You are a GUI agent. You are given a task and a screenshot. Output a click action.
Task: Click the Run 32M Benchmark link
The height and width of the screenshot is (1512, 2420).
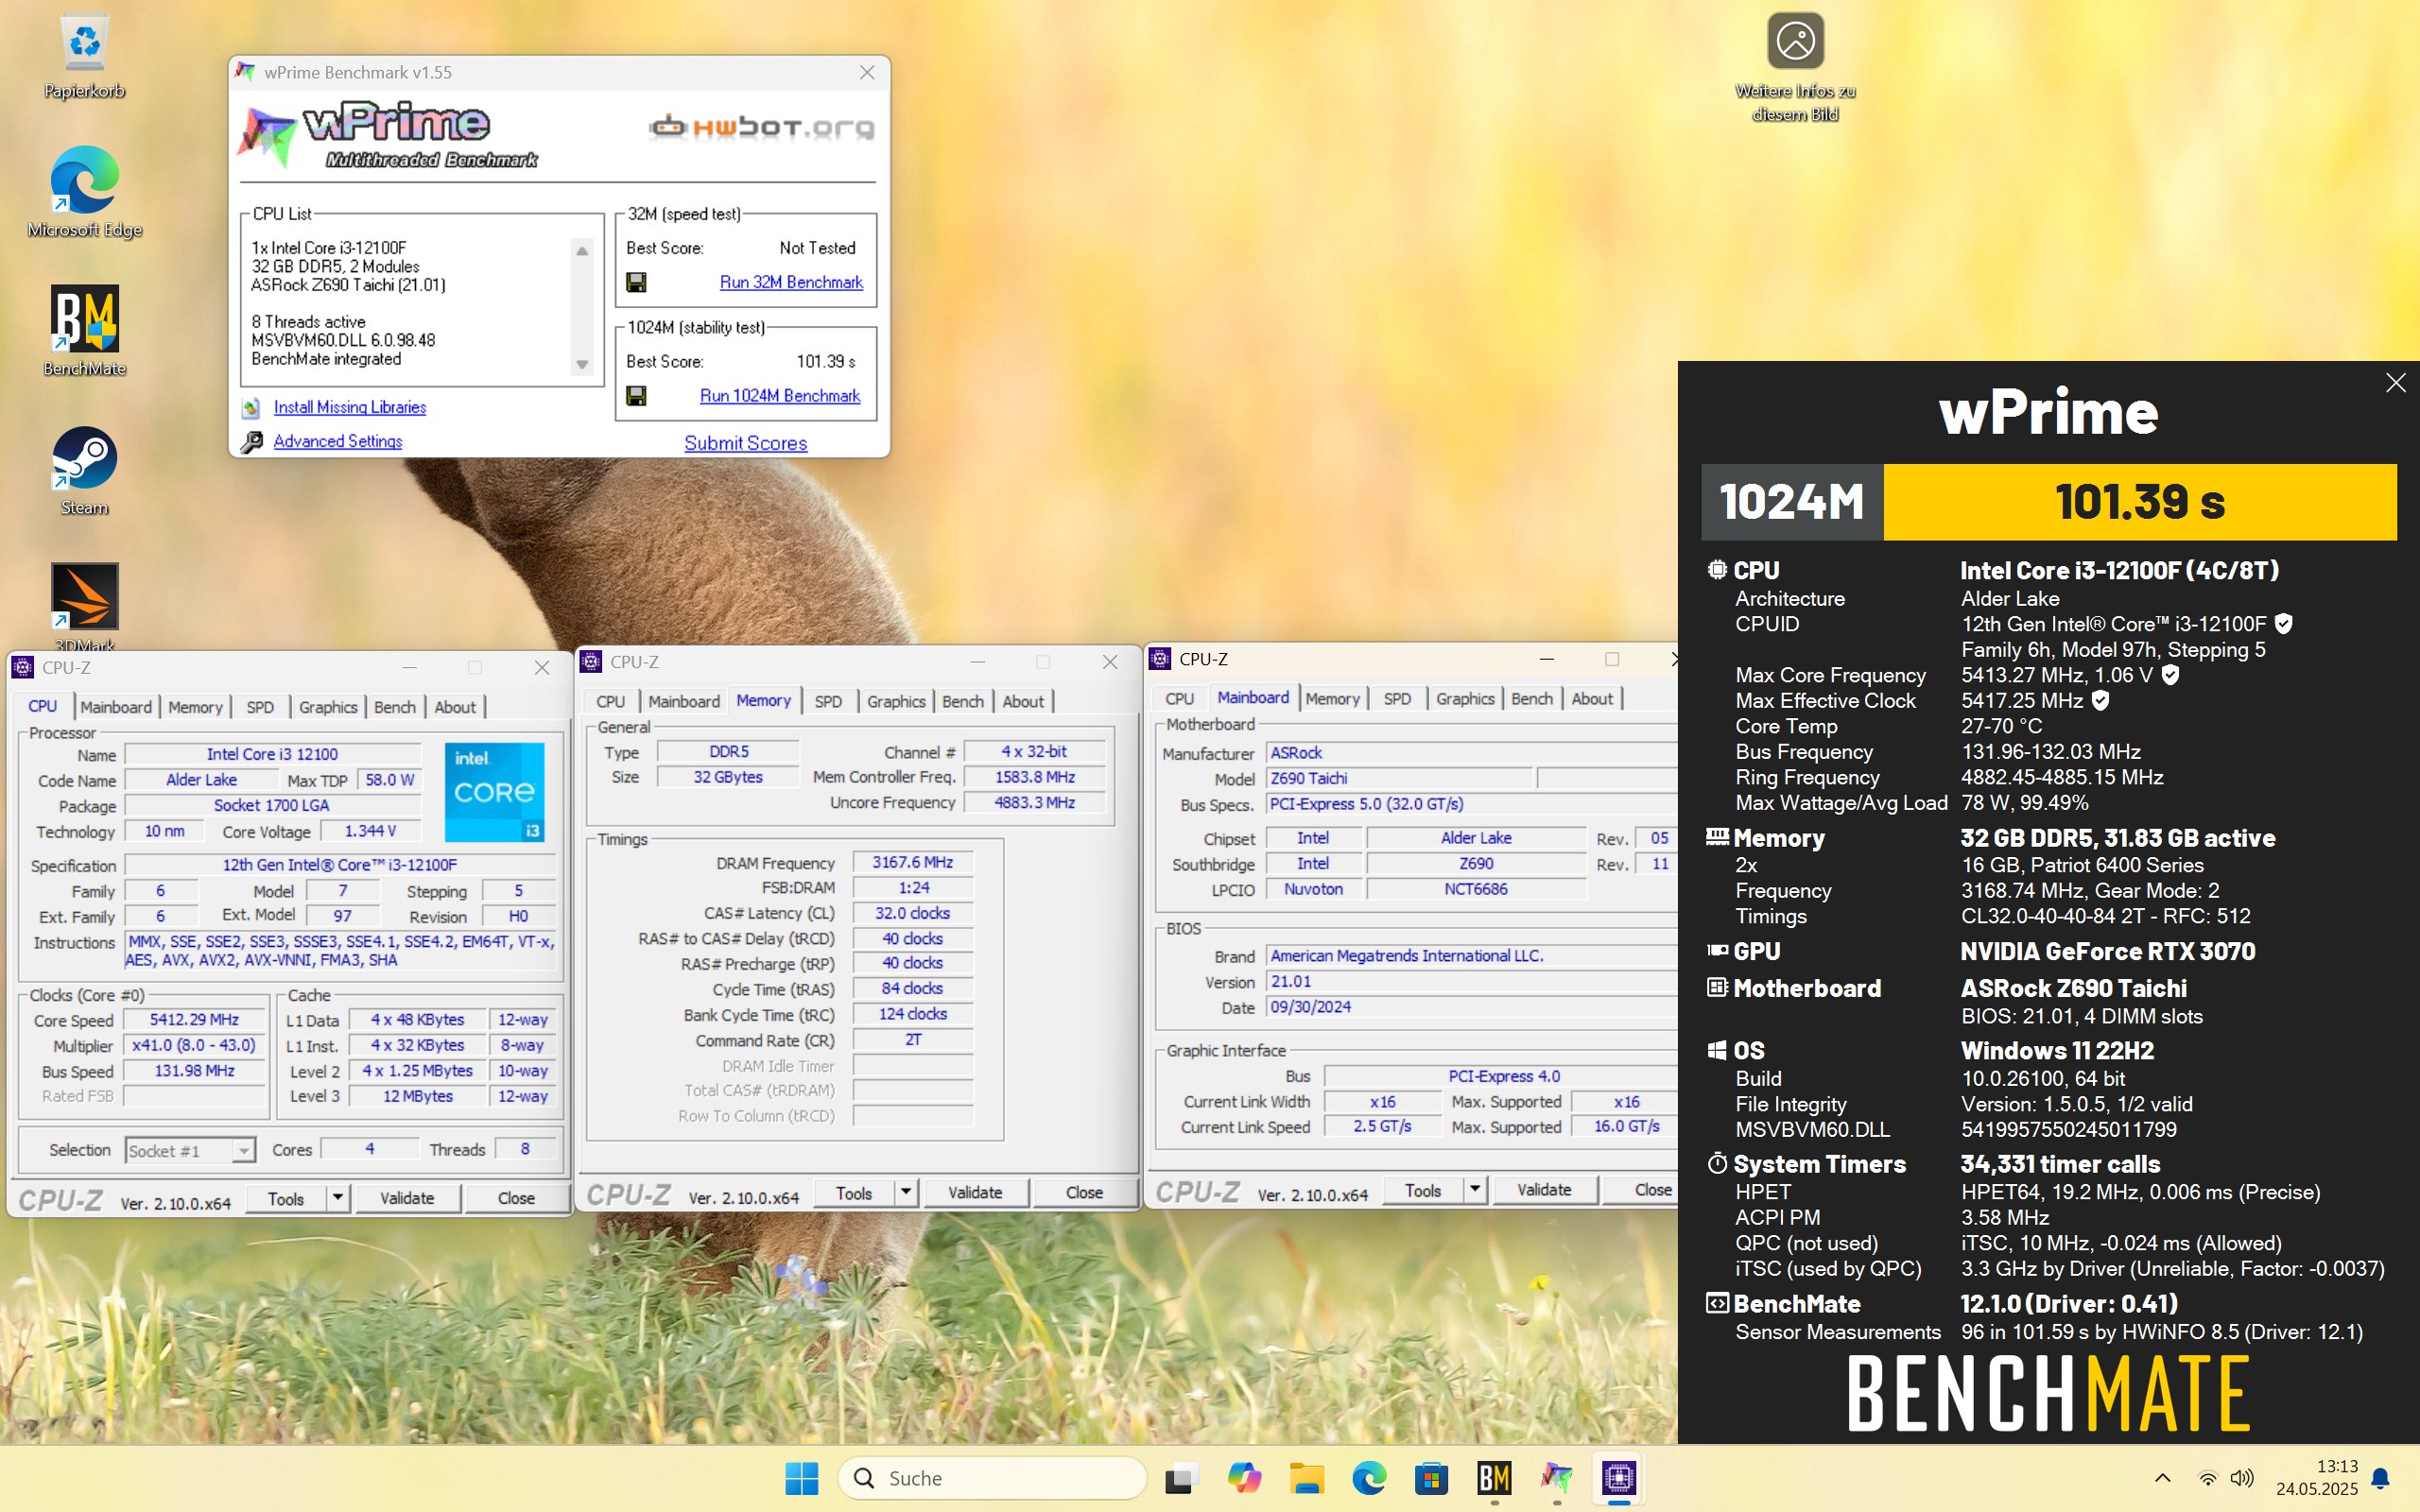791,282
